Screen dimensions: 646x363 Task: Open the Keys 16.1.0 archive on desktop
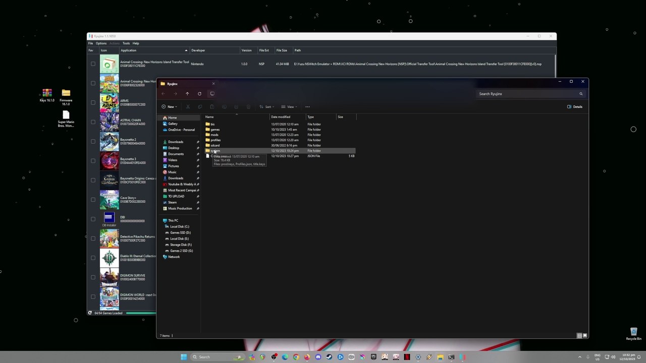tap(47, 96)
